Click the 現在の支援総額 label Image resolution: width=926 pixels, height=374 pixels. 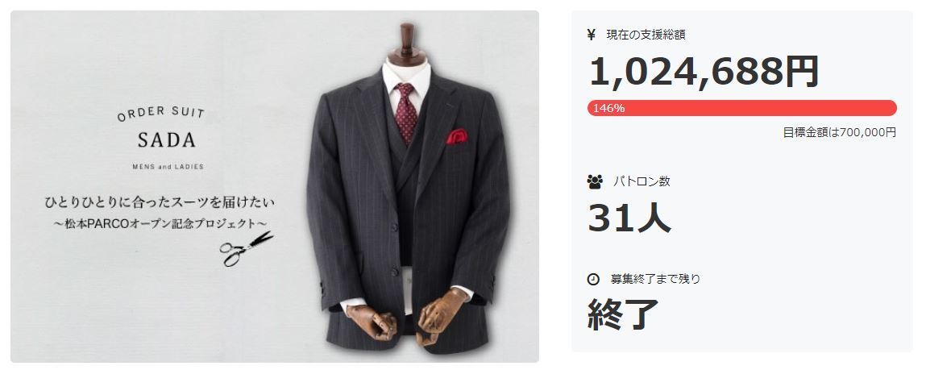pyautogui.click(x=646, y=35)
